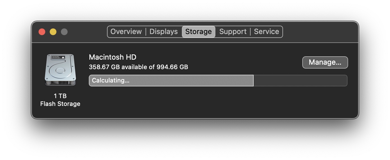Select the Storage tab

198,32
